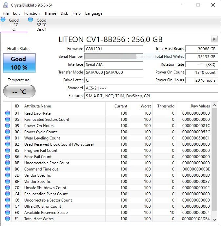Open the Help menu
This screenshot has height=226, width=221.
coord(76,13)
